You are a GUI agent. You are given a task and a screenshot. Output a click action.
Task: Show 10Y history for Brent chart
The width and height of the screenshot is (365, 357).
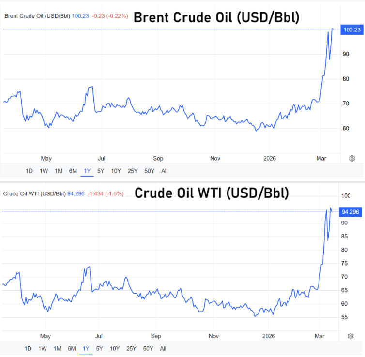116,171
